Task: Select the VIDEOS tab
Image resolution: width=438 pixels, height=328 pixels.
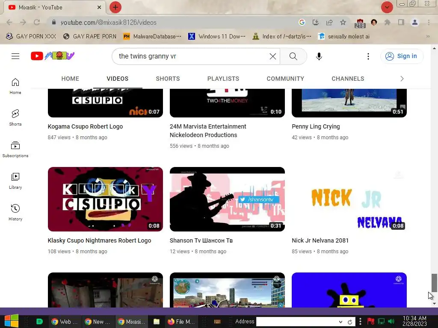Action: click(117, 79)
